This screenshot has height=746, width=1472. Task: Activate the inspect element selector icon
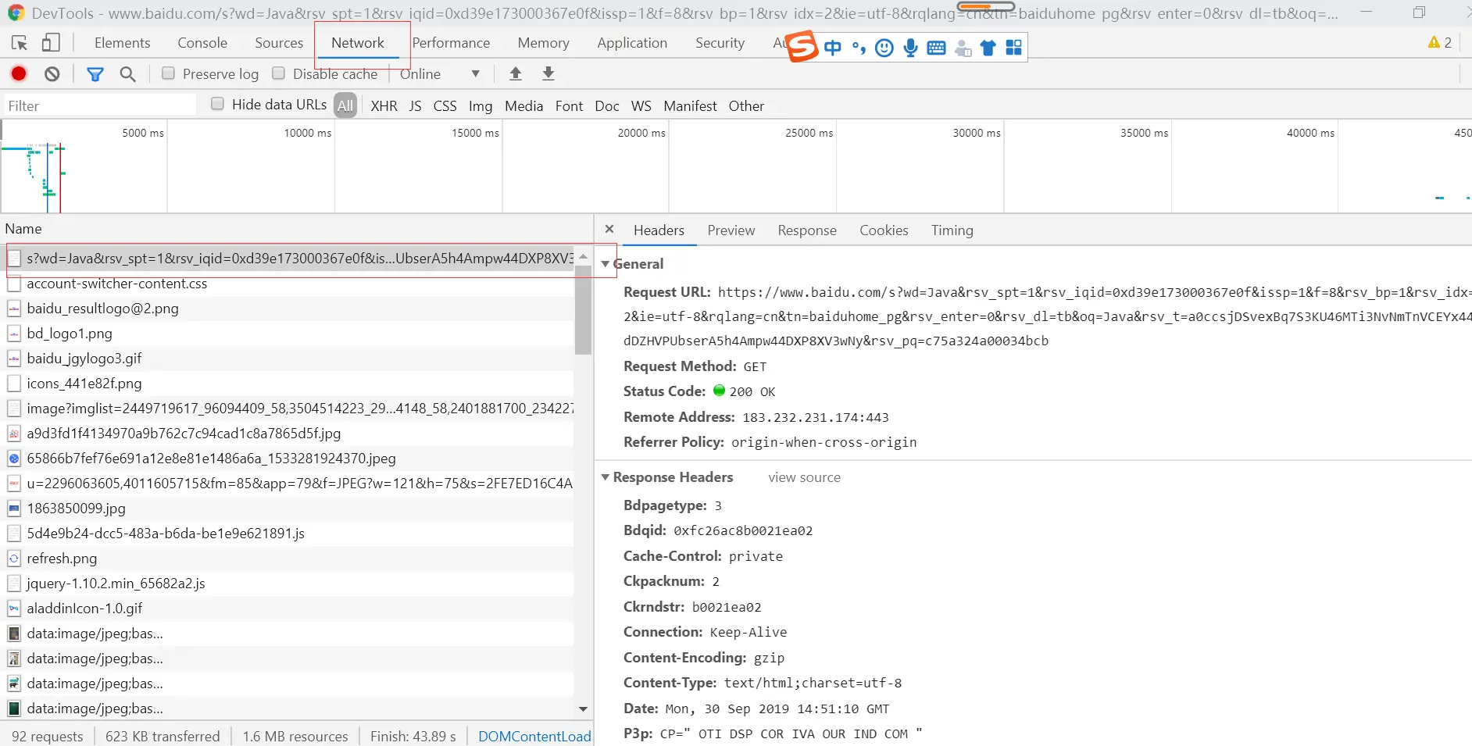pyautogui.click(x=20, y=43)
